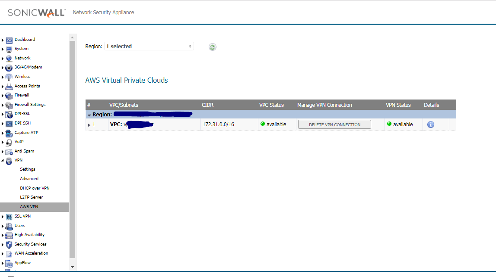
Task: Open L2TP Server page
Action: pos(31,197)
